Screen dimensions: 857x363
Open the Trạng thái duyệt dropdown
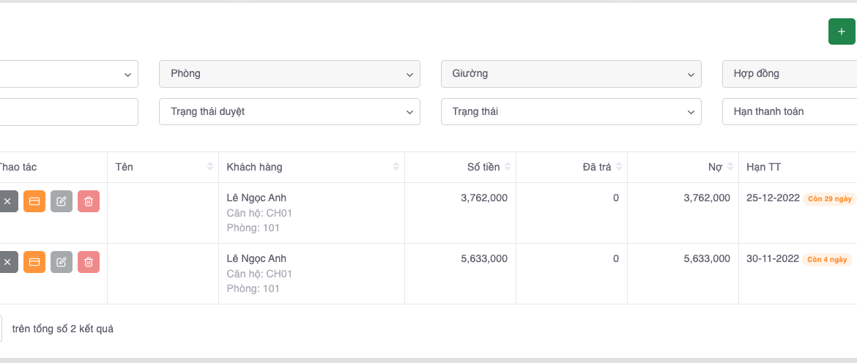click(x=289, y=112)
